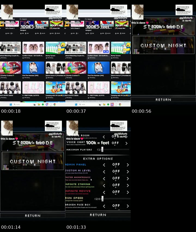Open Windows Start in the 00:00:18 frame
Viewport: 196px width, 232px height.
pos(11,105)
